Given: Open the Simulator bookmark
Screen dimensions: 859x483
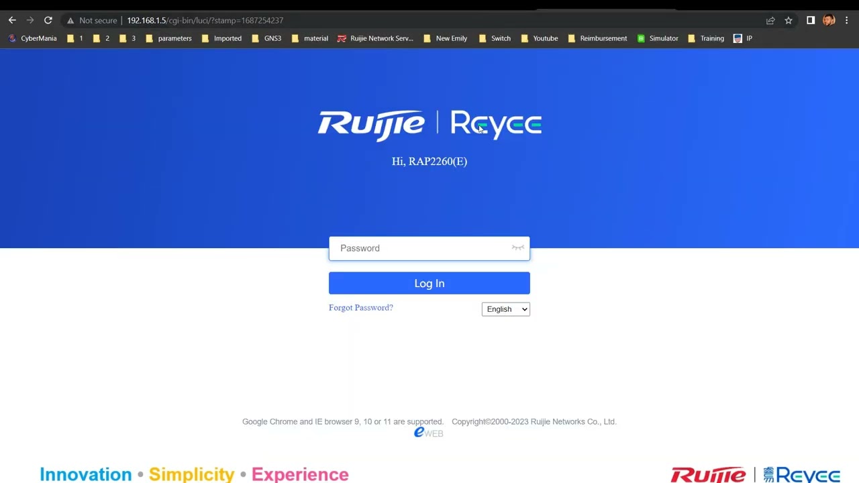Looking at the screenshot, I should (x=658, y=38).
